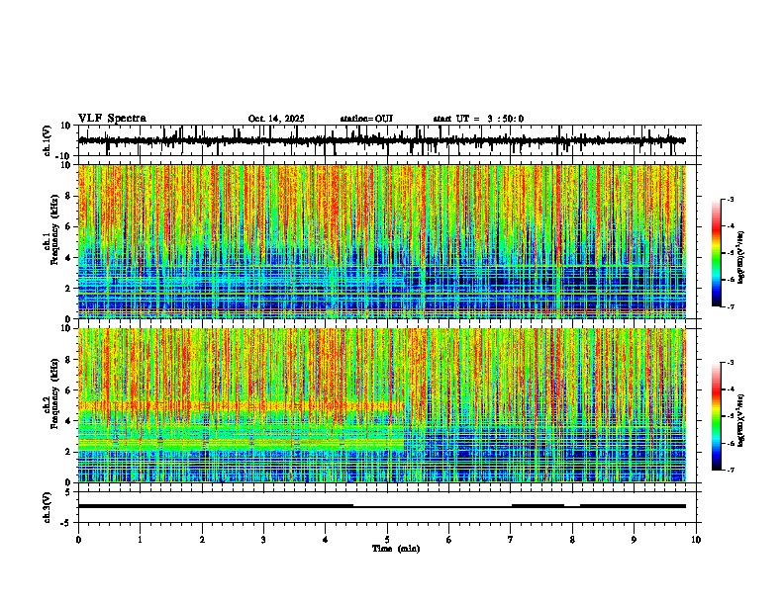This screenshot has width=784, height=605.
Task: Click the "-3" label on ch.1 colorbar
Action: click(x=730, y=200)
